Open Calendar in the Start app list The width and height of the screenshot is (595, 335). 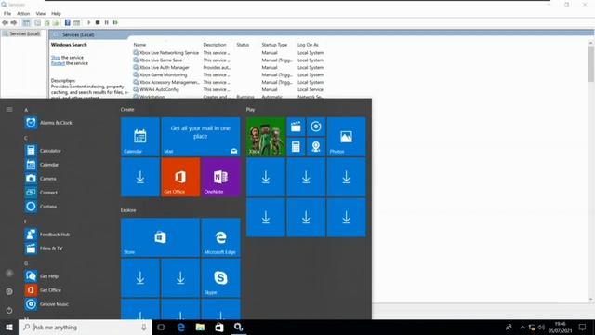[x=42, y=165]
